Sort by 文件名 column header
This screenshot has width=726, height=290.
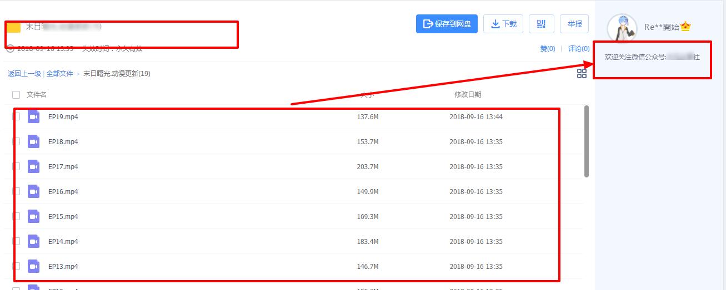(x=37, y=95)
